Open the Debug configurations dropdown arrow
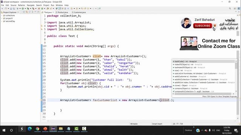This screenshot has height=135, width=241. pyautogui.click(x=20, y=9)
